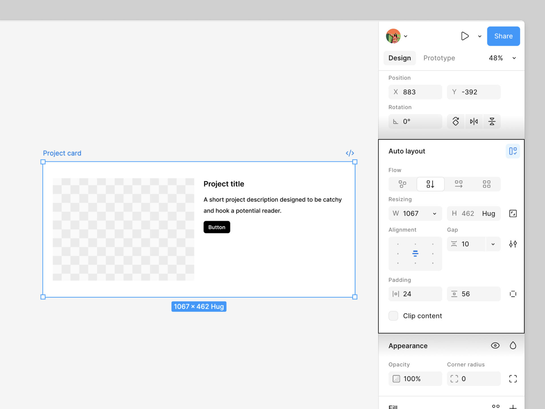Click the black Button in the card
Image resolution: width=545 pixels, height=409 pixels.
click(x=217, y=227)
